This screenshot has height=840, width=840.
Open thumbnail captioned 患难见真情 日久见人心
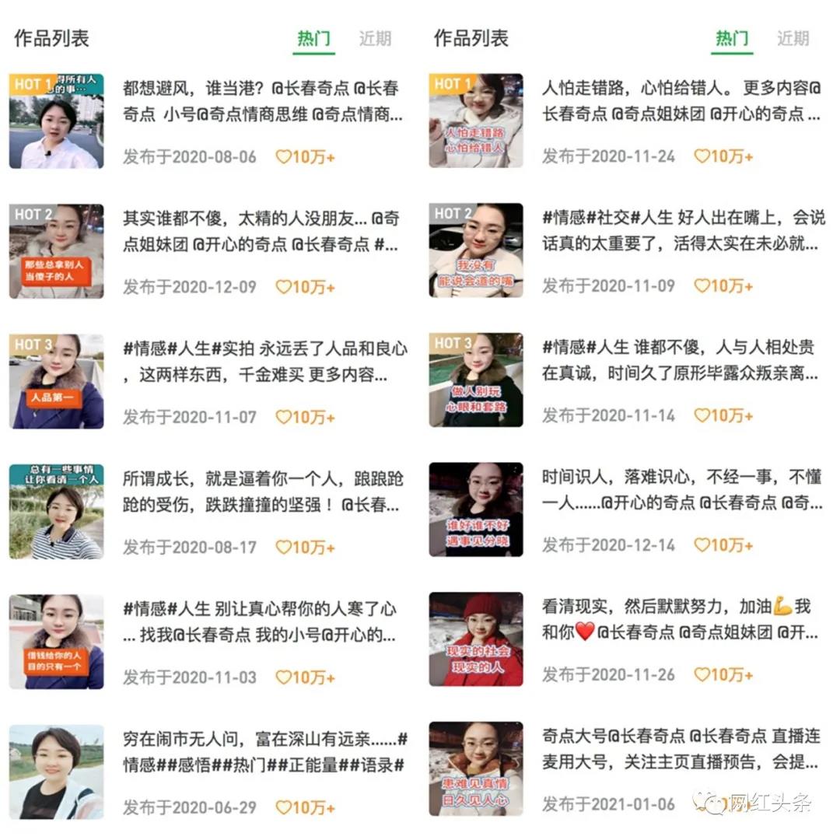[476, 768]
